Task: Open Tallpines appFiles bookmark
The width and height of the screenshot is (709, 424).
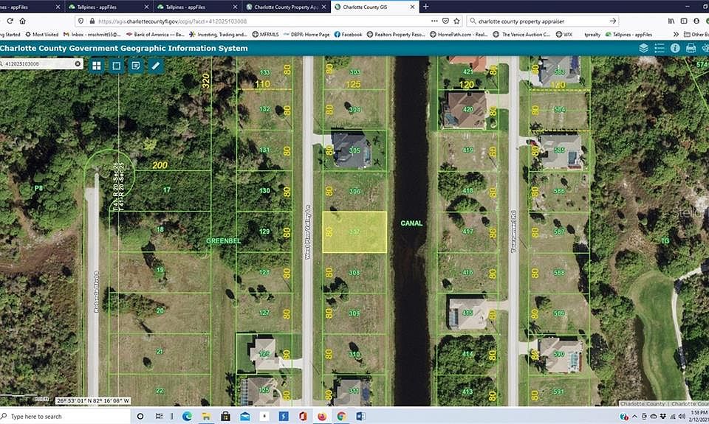Action: (x=628, y=35)
